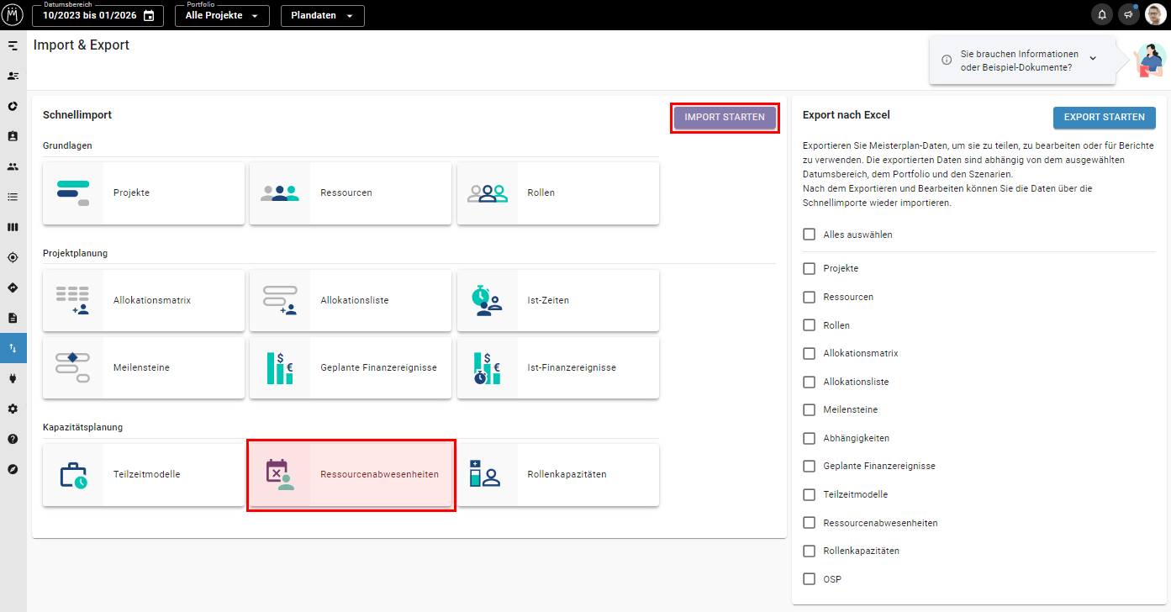Check the Teilzeitmodelle export checkbox
The image size is (1171, 612).
coord(810,494)
